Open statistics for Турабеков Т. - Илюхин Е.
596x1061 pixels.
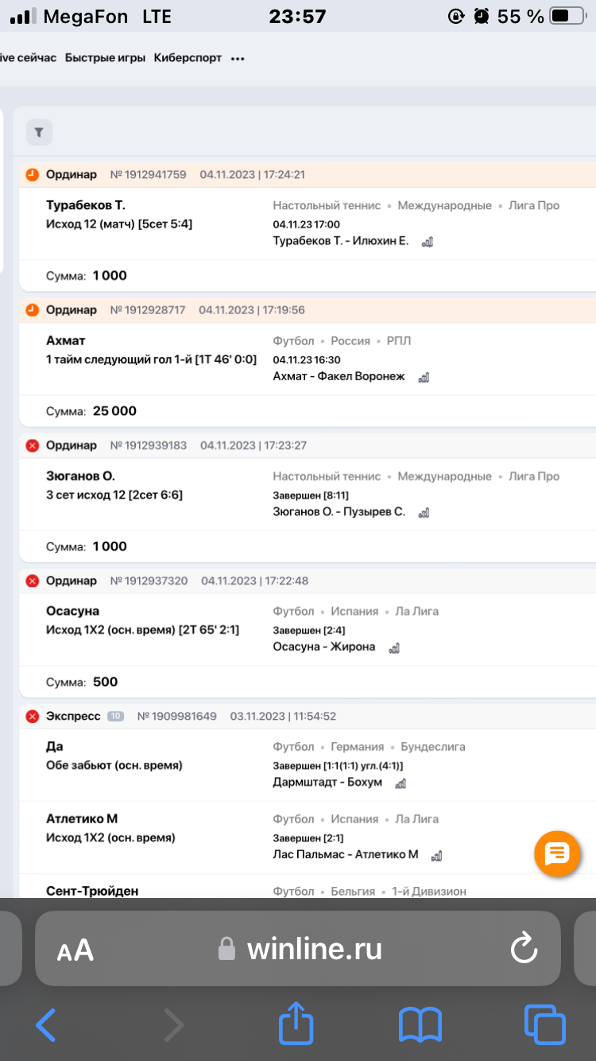[427, 242]
